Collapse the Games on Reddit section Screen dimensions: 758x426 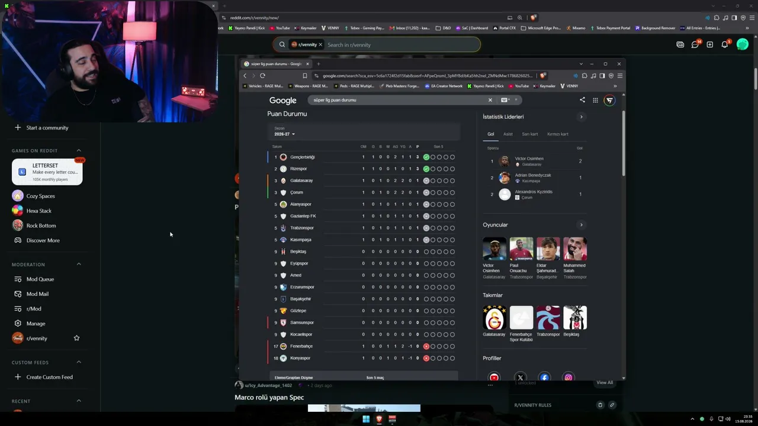click(x=79, y=150)
